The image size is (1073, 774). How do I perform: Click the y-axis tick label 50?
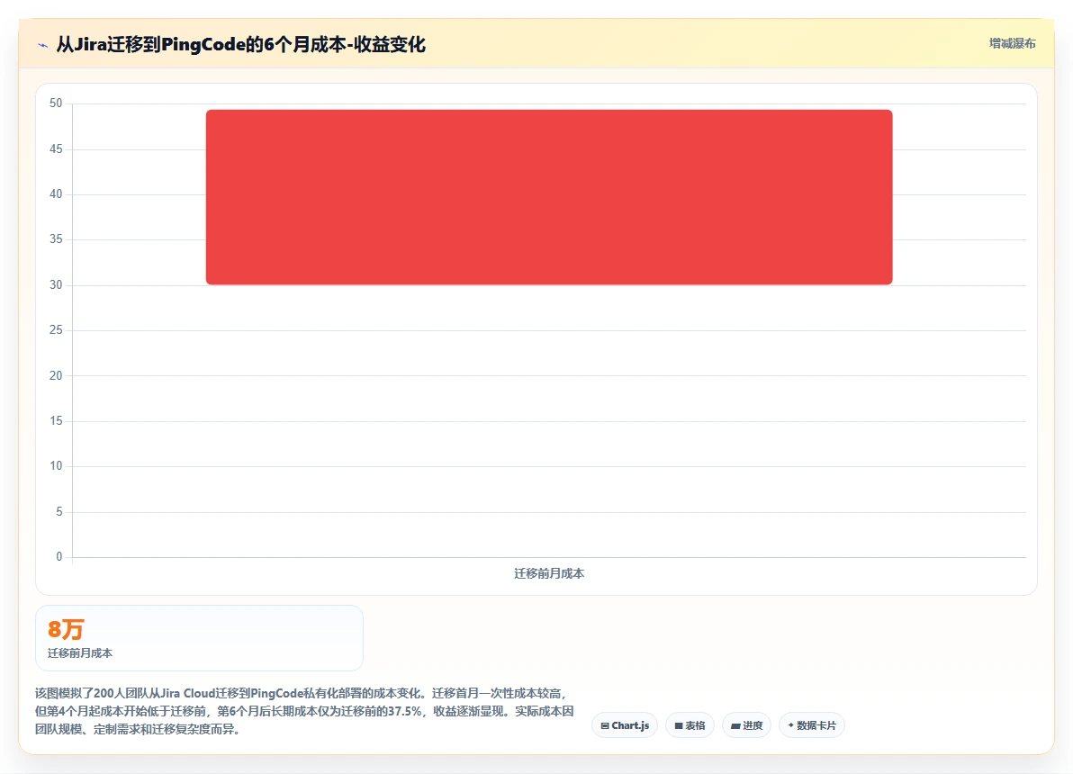tap(56, 103)
